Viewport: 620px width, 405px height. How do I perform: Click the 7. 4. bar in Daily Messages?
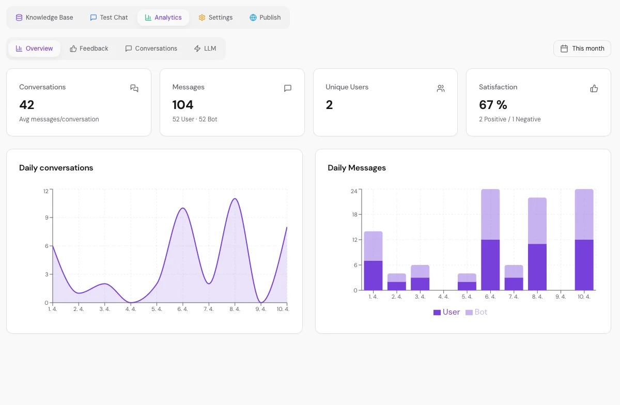point(514,278)
